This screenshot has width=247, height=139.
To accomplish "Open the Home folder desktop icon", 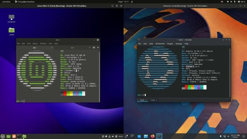I will tap(12, 31).
